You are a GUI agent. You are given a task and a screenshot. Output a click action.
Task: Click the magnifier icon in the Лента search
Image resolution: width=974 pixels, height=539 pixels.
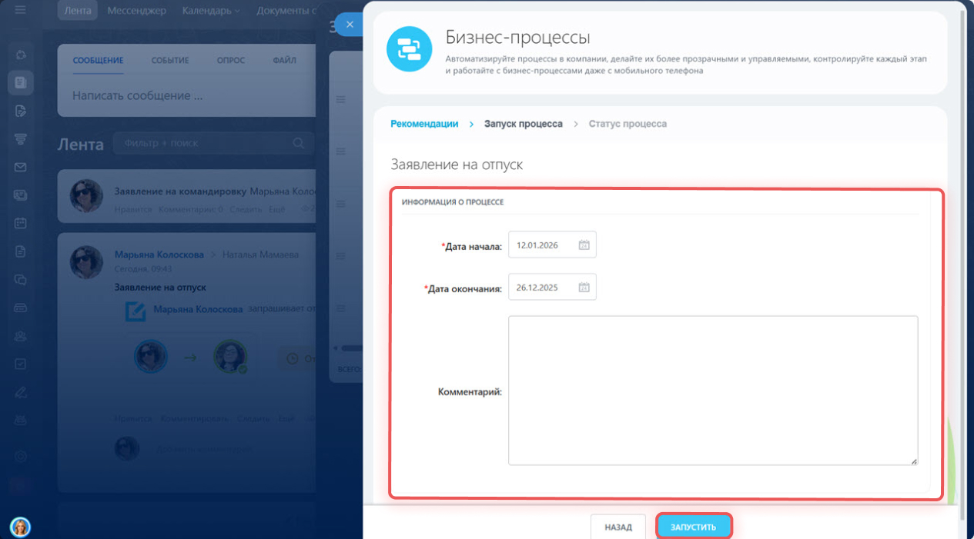[299, 143]
